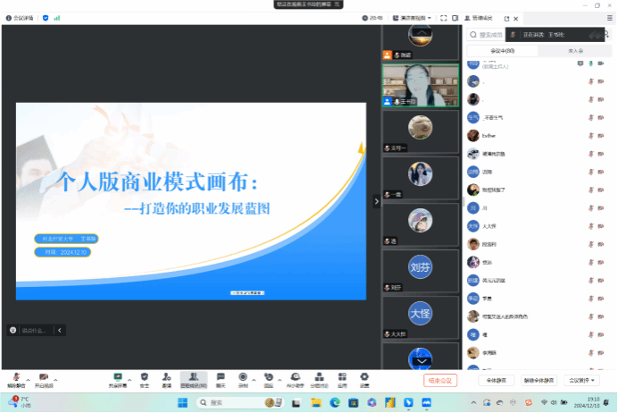The image size is (618, 413).
Task: Open the AI assistant toolbar item
Action: 296,380
